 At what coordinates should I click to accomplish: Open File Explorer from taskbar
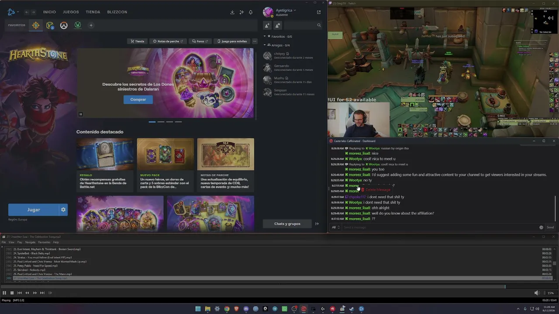click(x=207, y=309)
